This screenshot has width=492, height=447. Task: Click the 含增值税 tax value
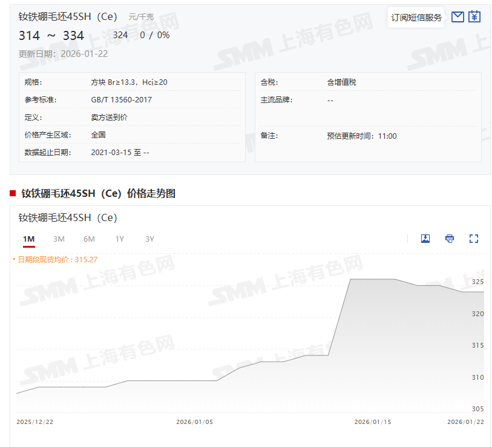(x=342, y=82)
